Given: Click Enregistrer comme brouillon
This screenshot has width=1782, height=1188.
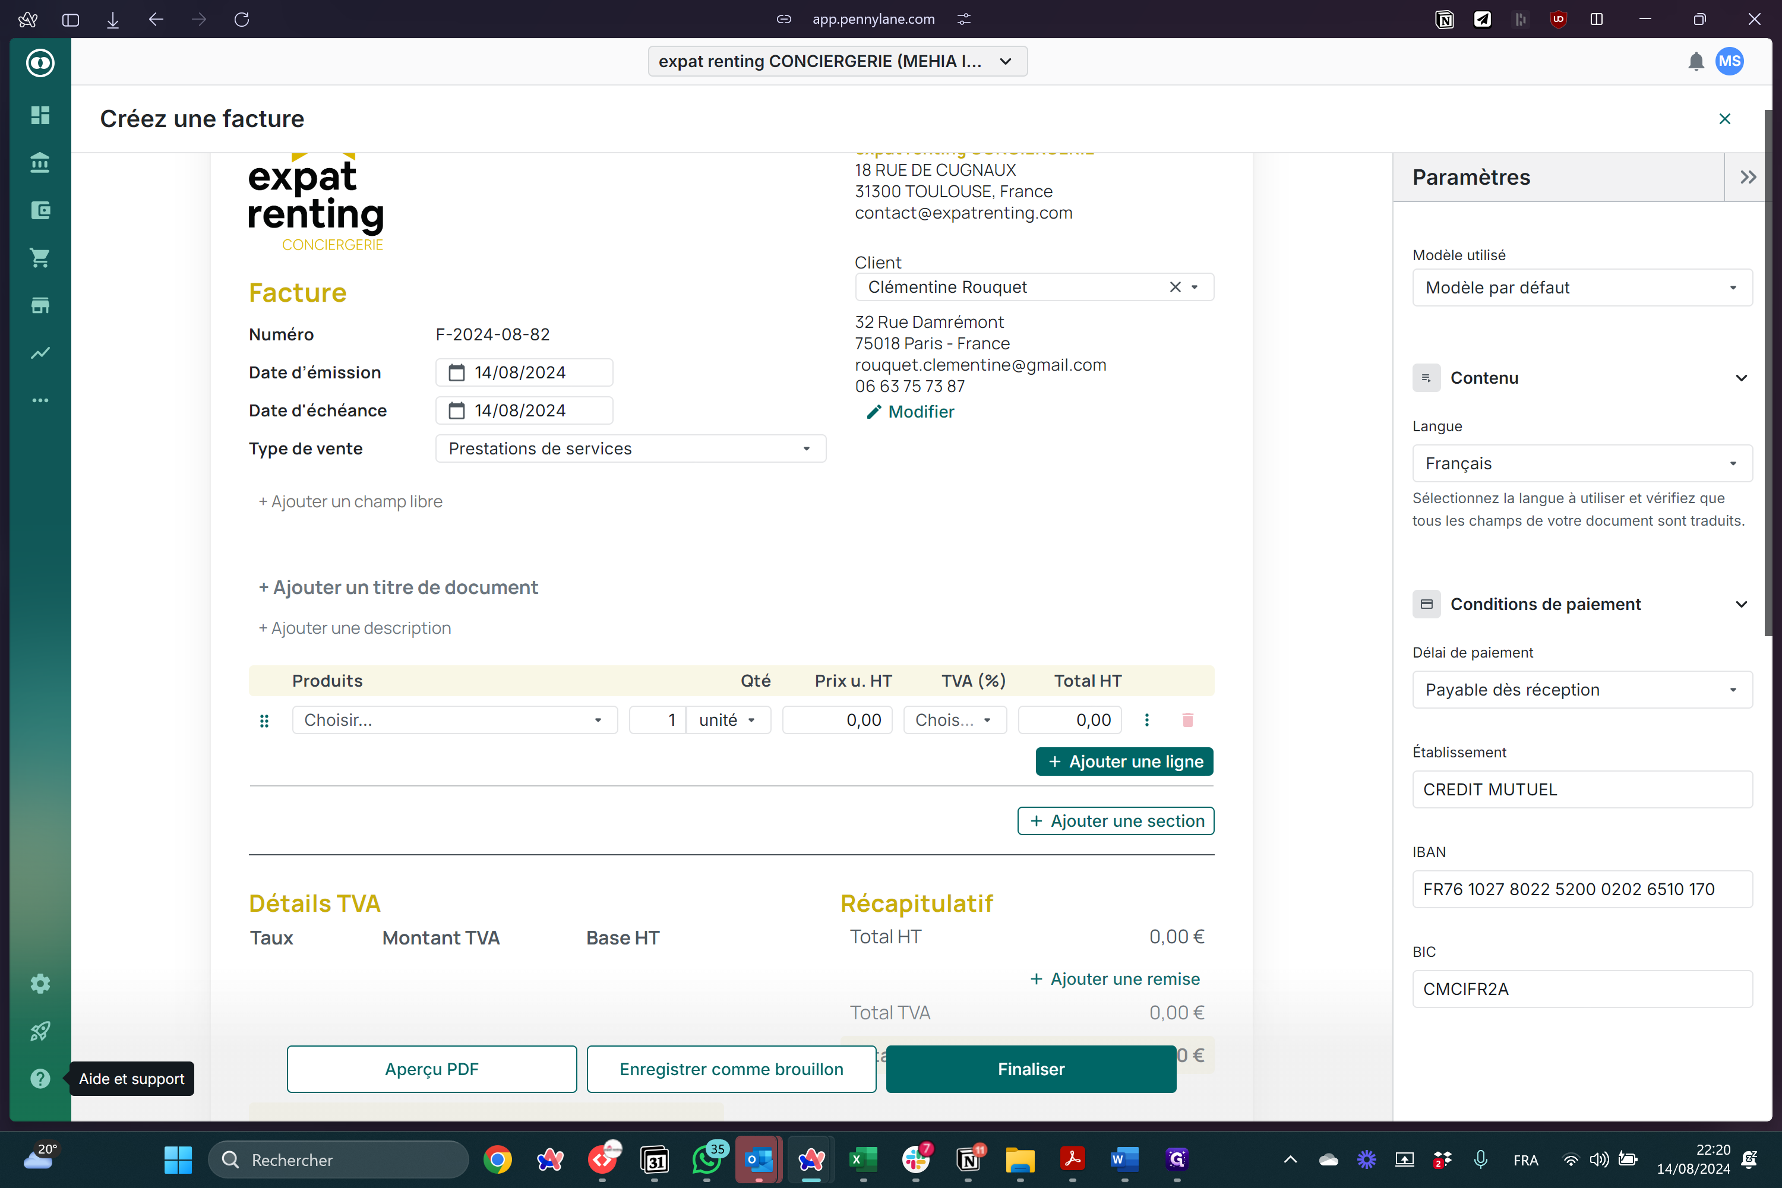Looking at the screenshot, I should pyautogui.click(x=731, y=1069).
